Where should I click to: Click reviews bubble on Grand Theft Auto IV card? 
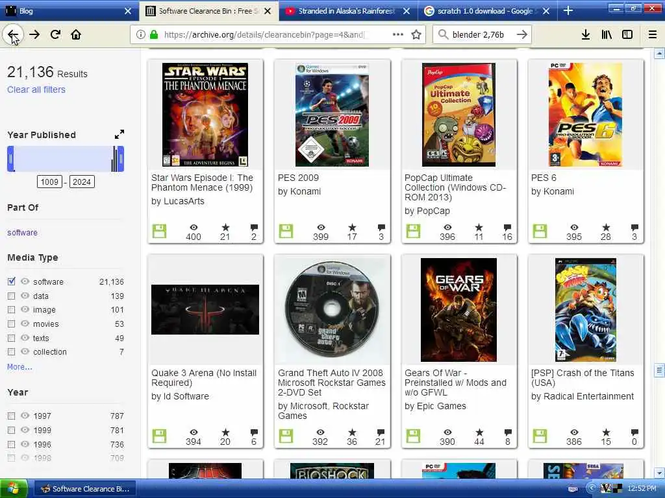(381, 432)
